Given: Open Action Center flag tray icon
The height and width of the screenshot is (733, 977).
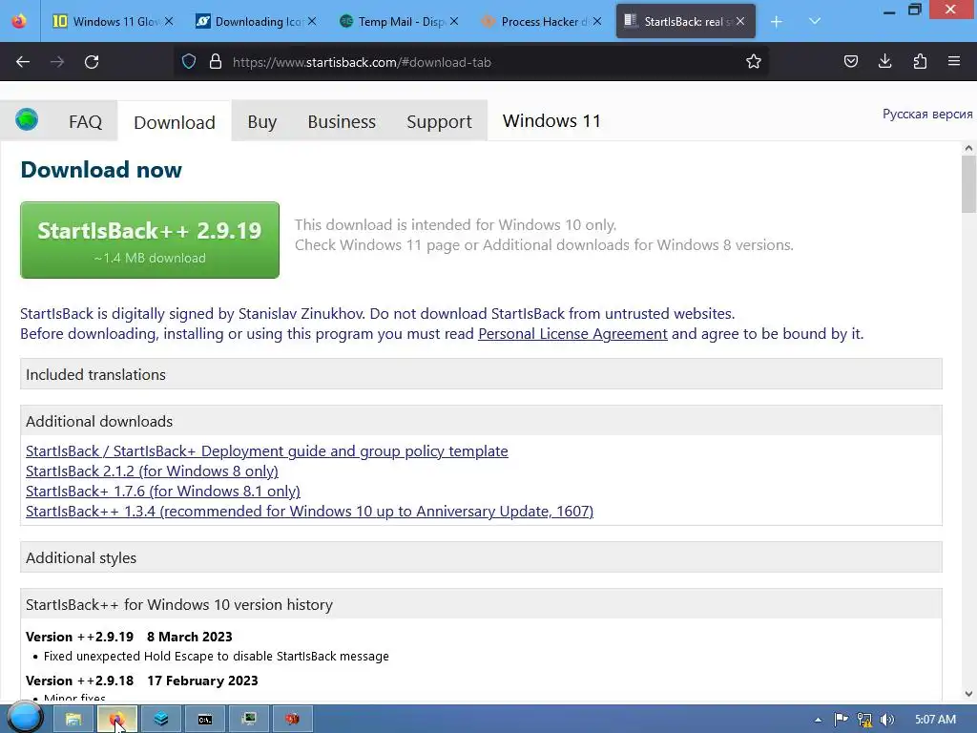Looking at the screenshot, I should [841, 720].
